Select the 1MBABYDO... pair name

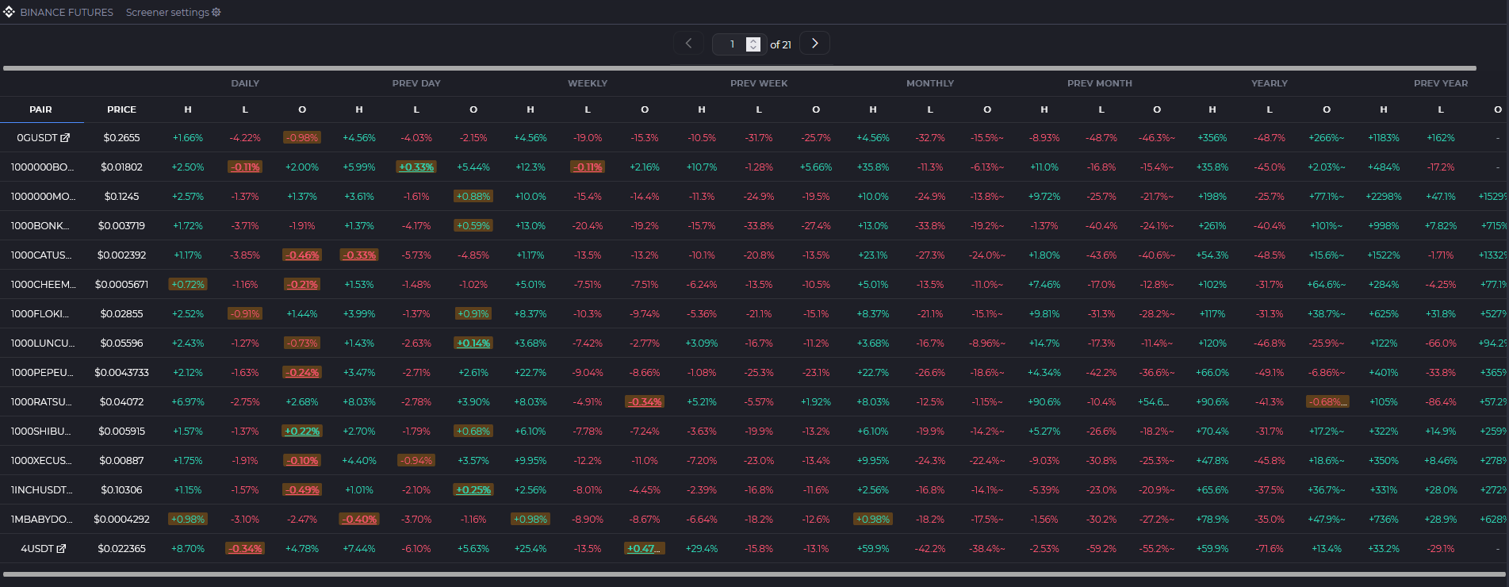pyautogui.click(x=41, y=520)
